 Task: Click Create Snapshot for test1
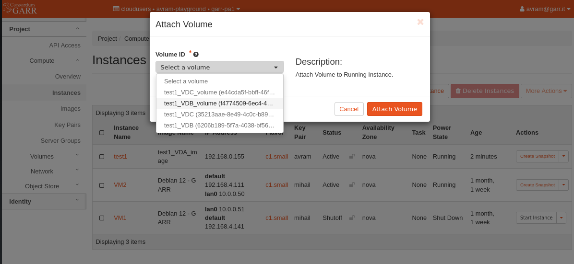[538, 156]
